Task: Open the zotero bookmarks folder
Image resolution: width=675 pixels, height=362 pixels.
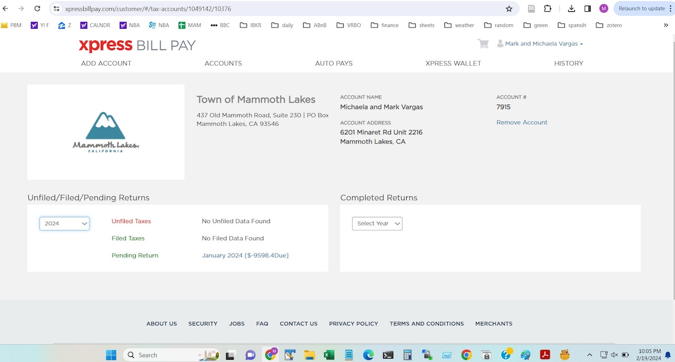Action: [x=609, y=25]
